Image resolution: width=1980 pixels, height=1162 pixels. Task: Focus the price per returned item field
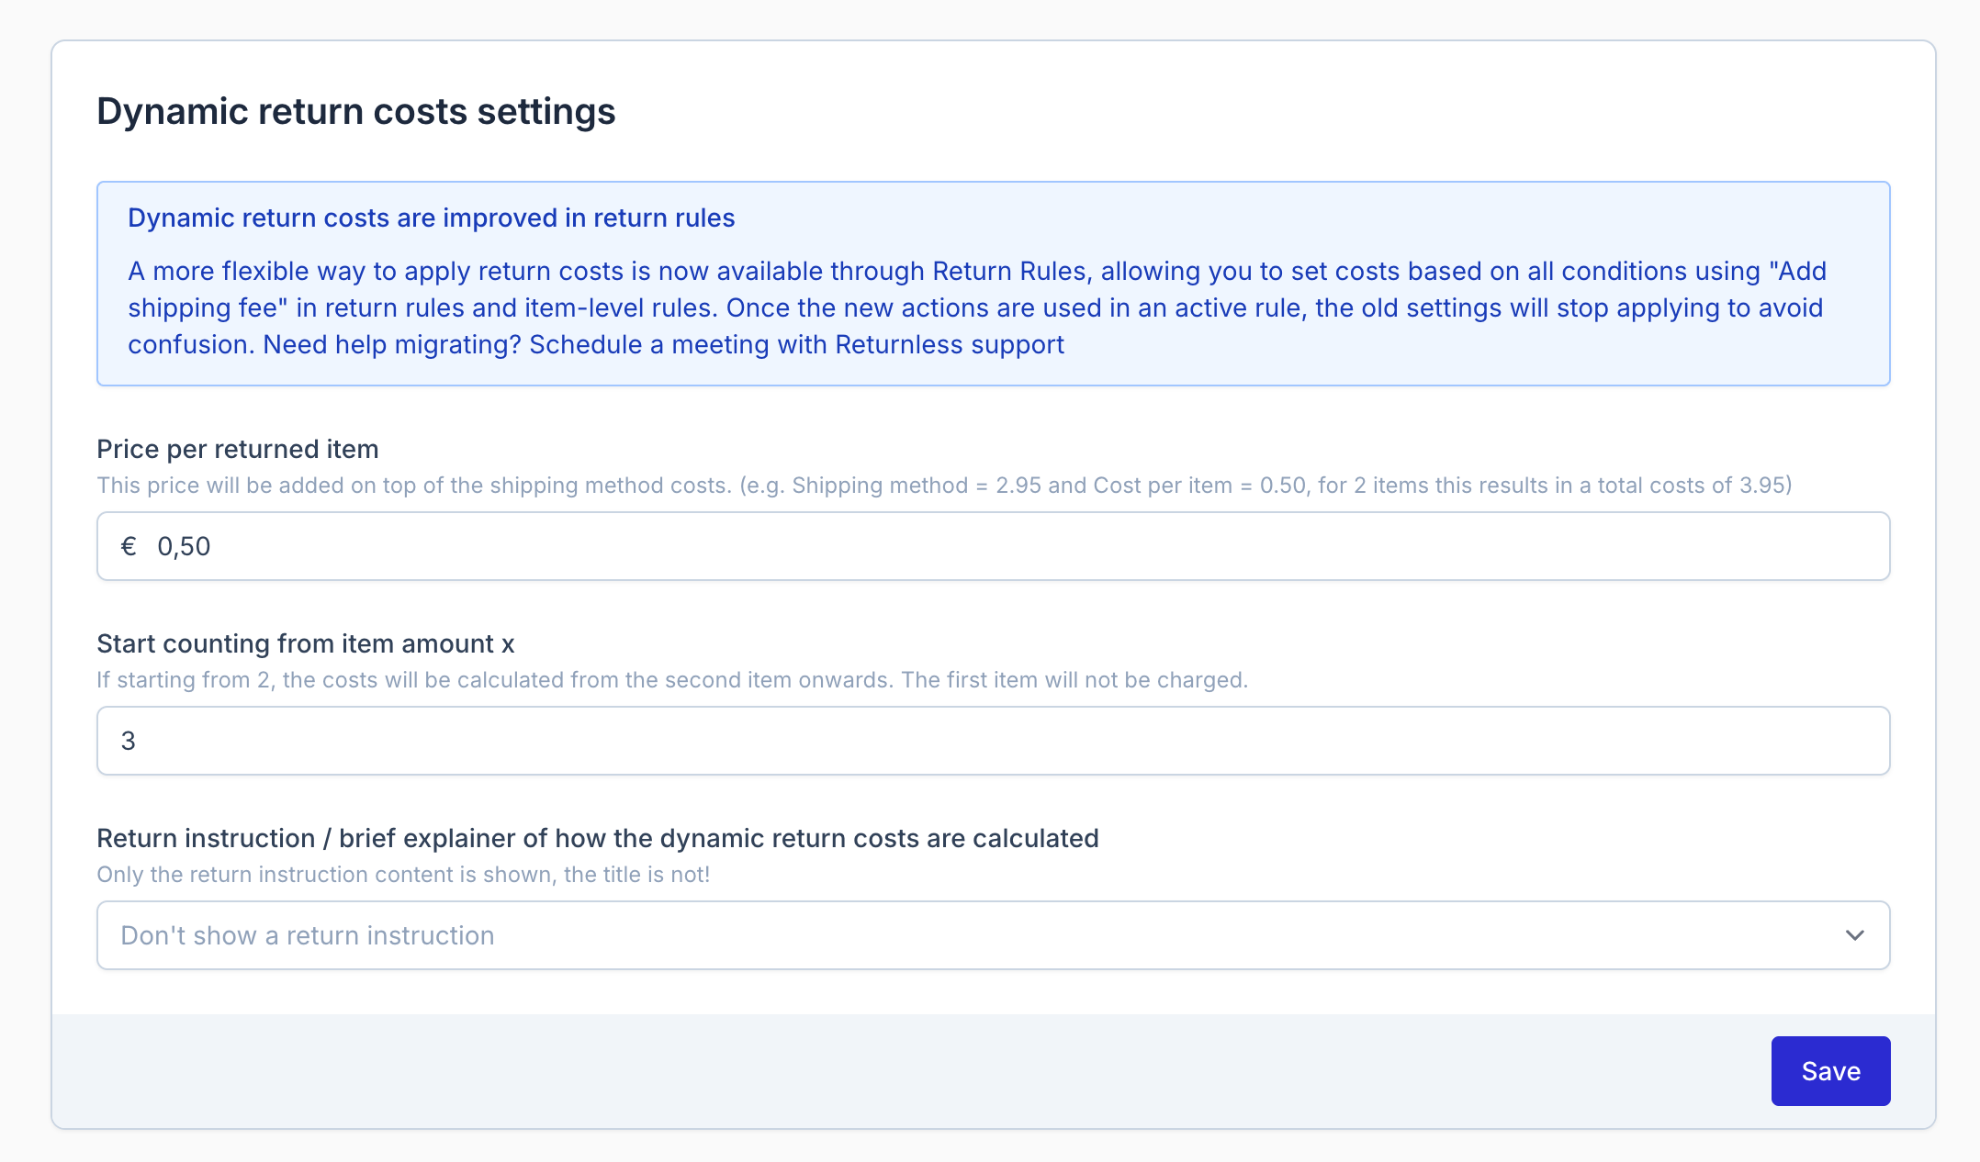pyautogui.click(x=1010, y=546)
